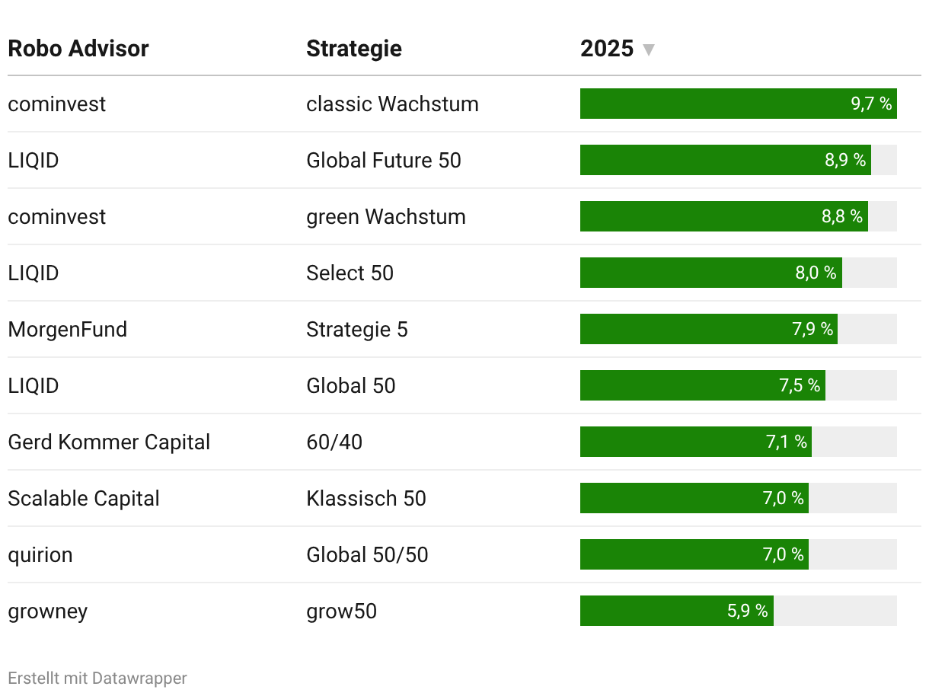Click the 9,7 % performance bar
This screenshot has height=696, width=929.
pyautogui.click(x=737, y=104)
